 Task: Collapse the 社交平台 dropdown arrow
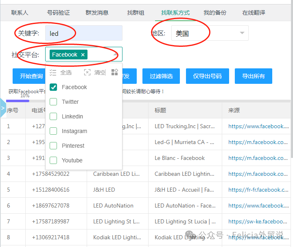(115, 55)
